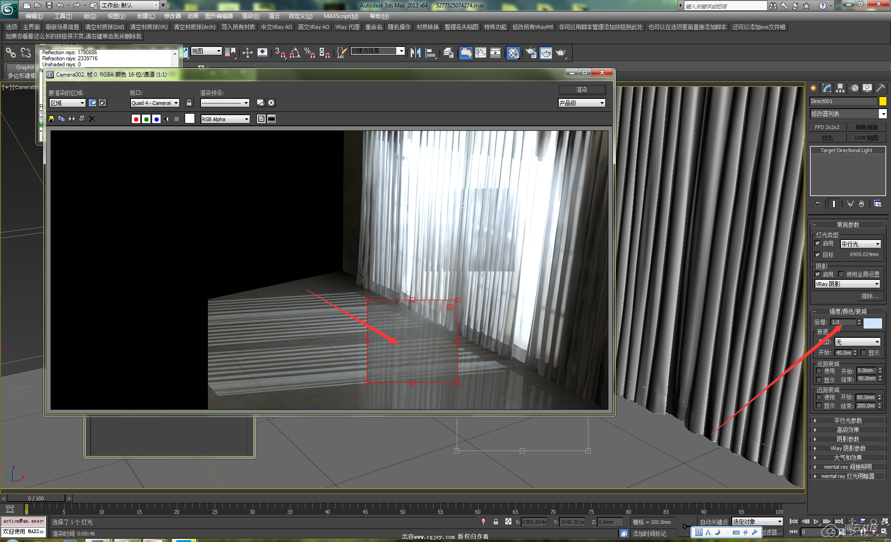Save the rendered image in frame window
891x542 pixels.
(52, 119)
